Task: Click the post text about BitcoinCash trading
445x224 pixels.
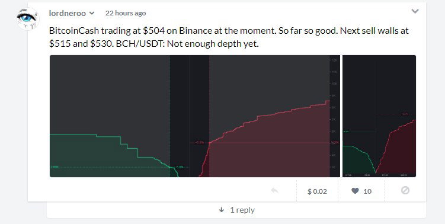Action: point(229,37)
